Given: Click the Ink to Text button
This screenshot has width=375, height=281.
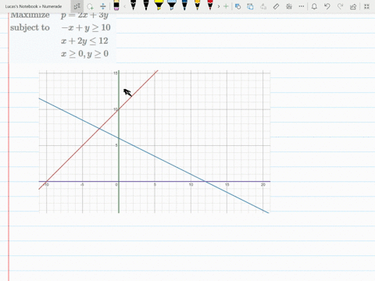Looking at the screenshot, I should tap(263, 6).
